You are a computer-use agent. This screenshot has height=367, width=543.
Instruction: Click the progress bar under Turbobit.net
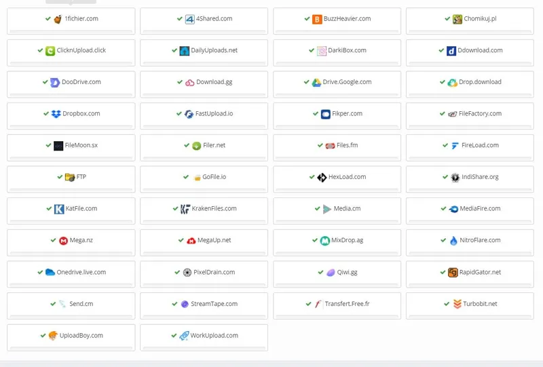click(470, 316)
